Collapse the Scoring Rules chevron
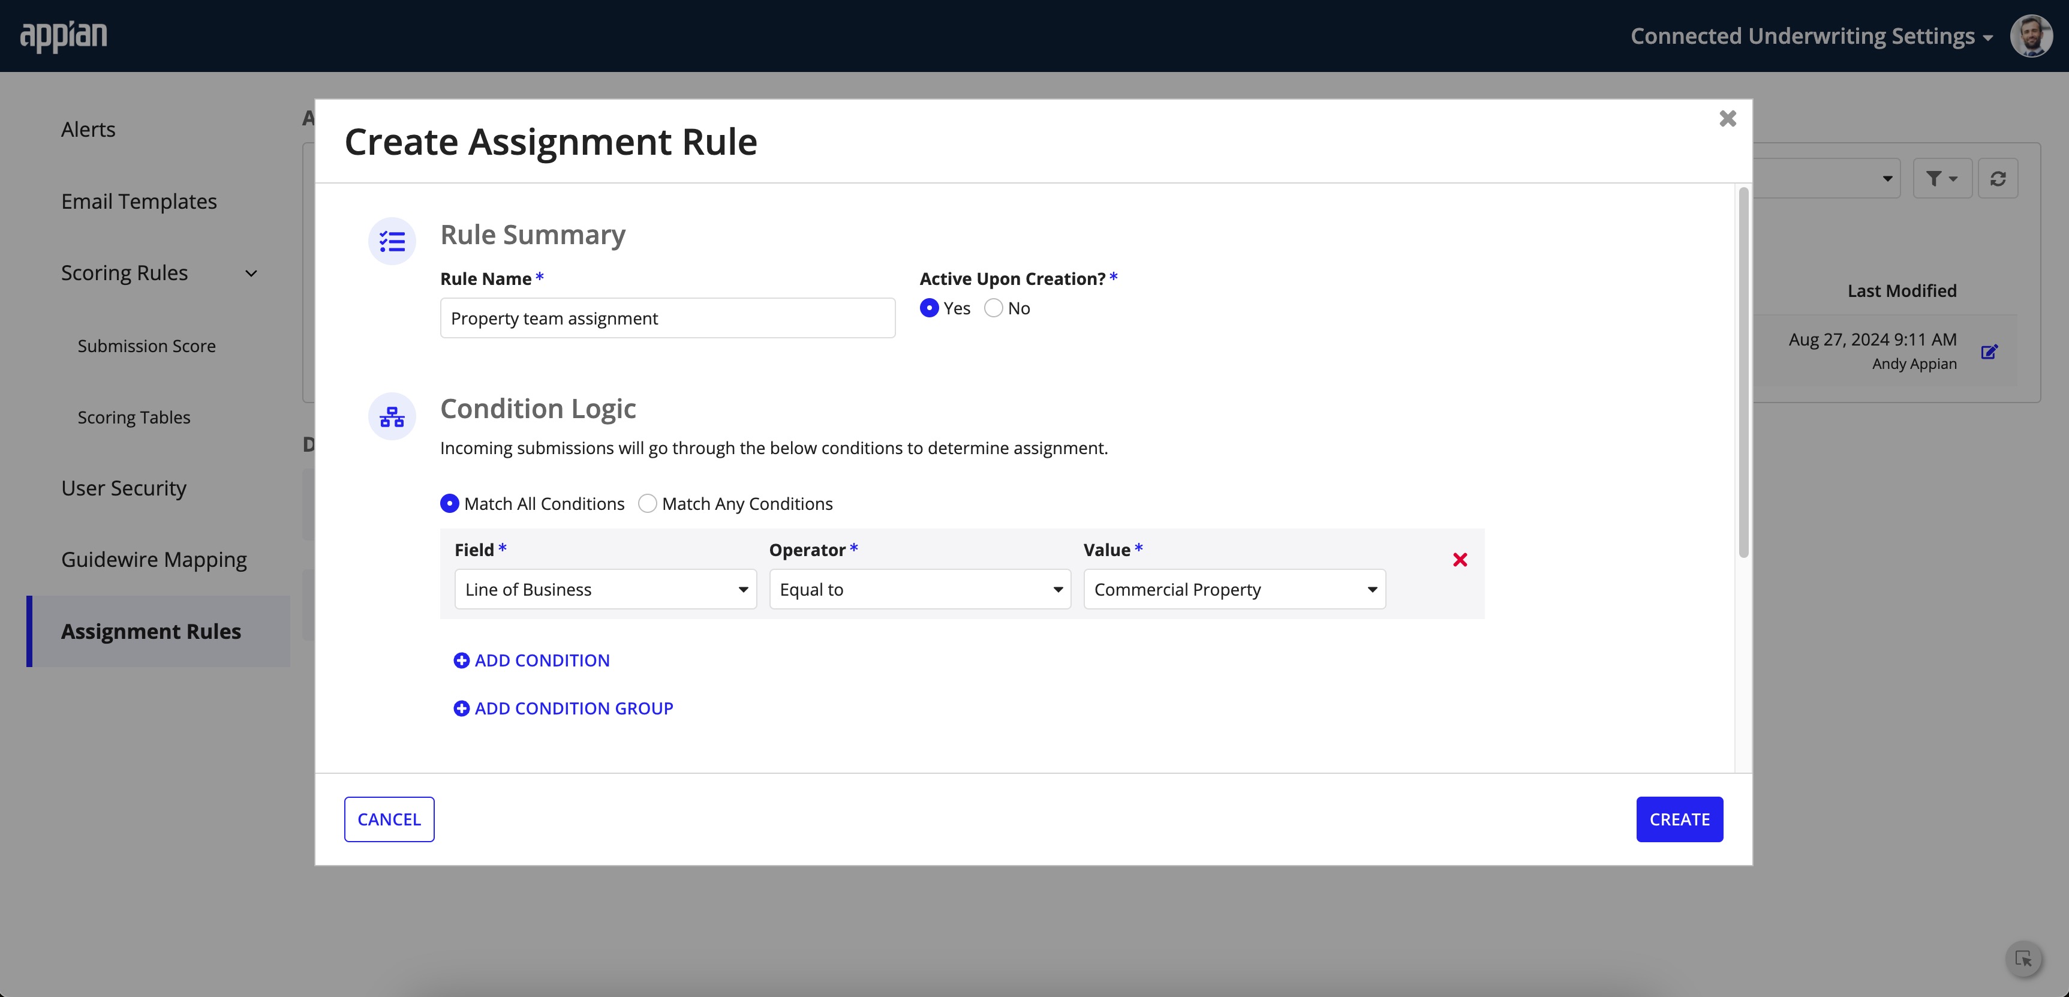The width and height of the screenshot is (2069, 997). pos(251,274)
